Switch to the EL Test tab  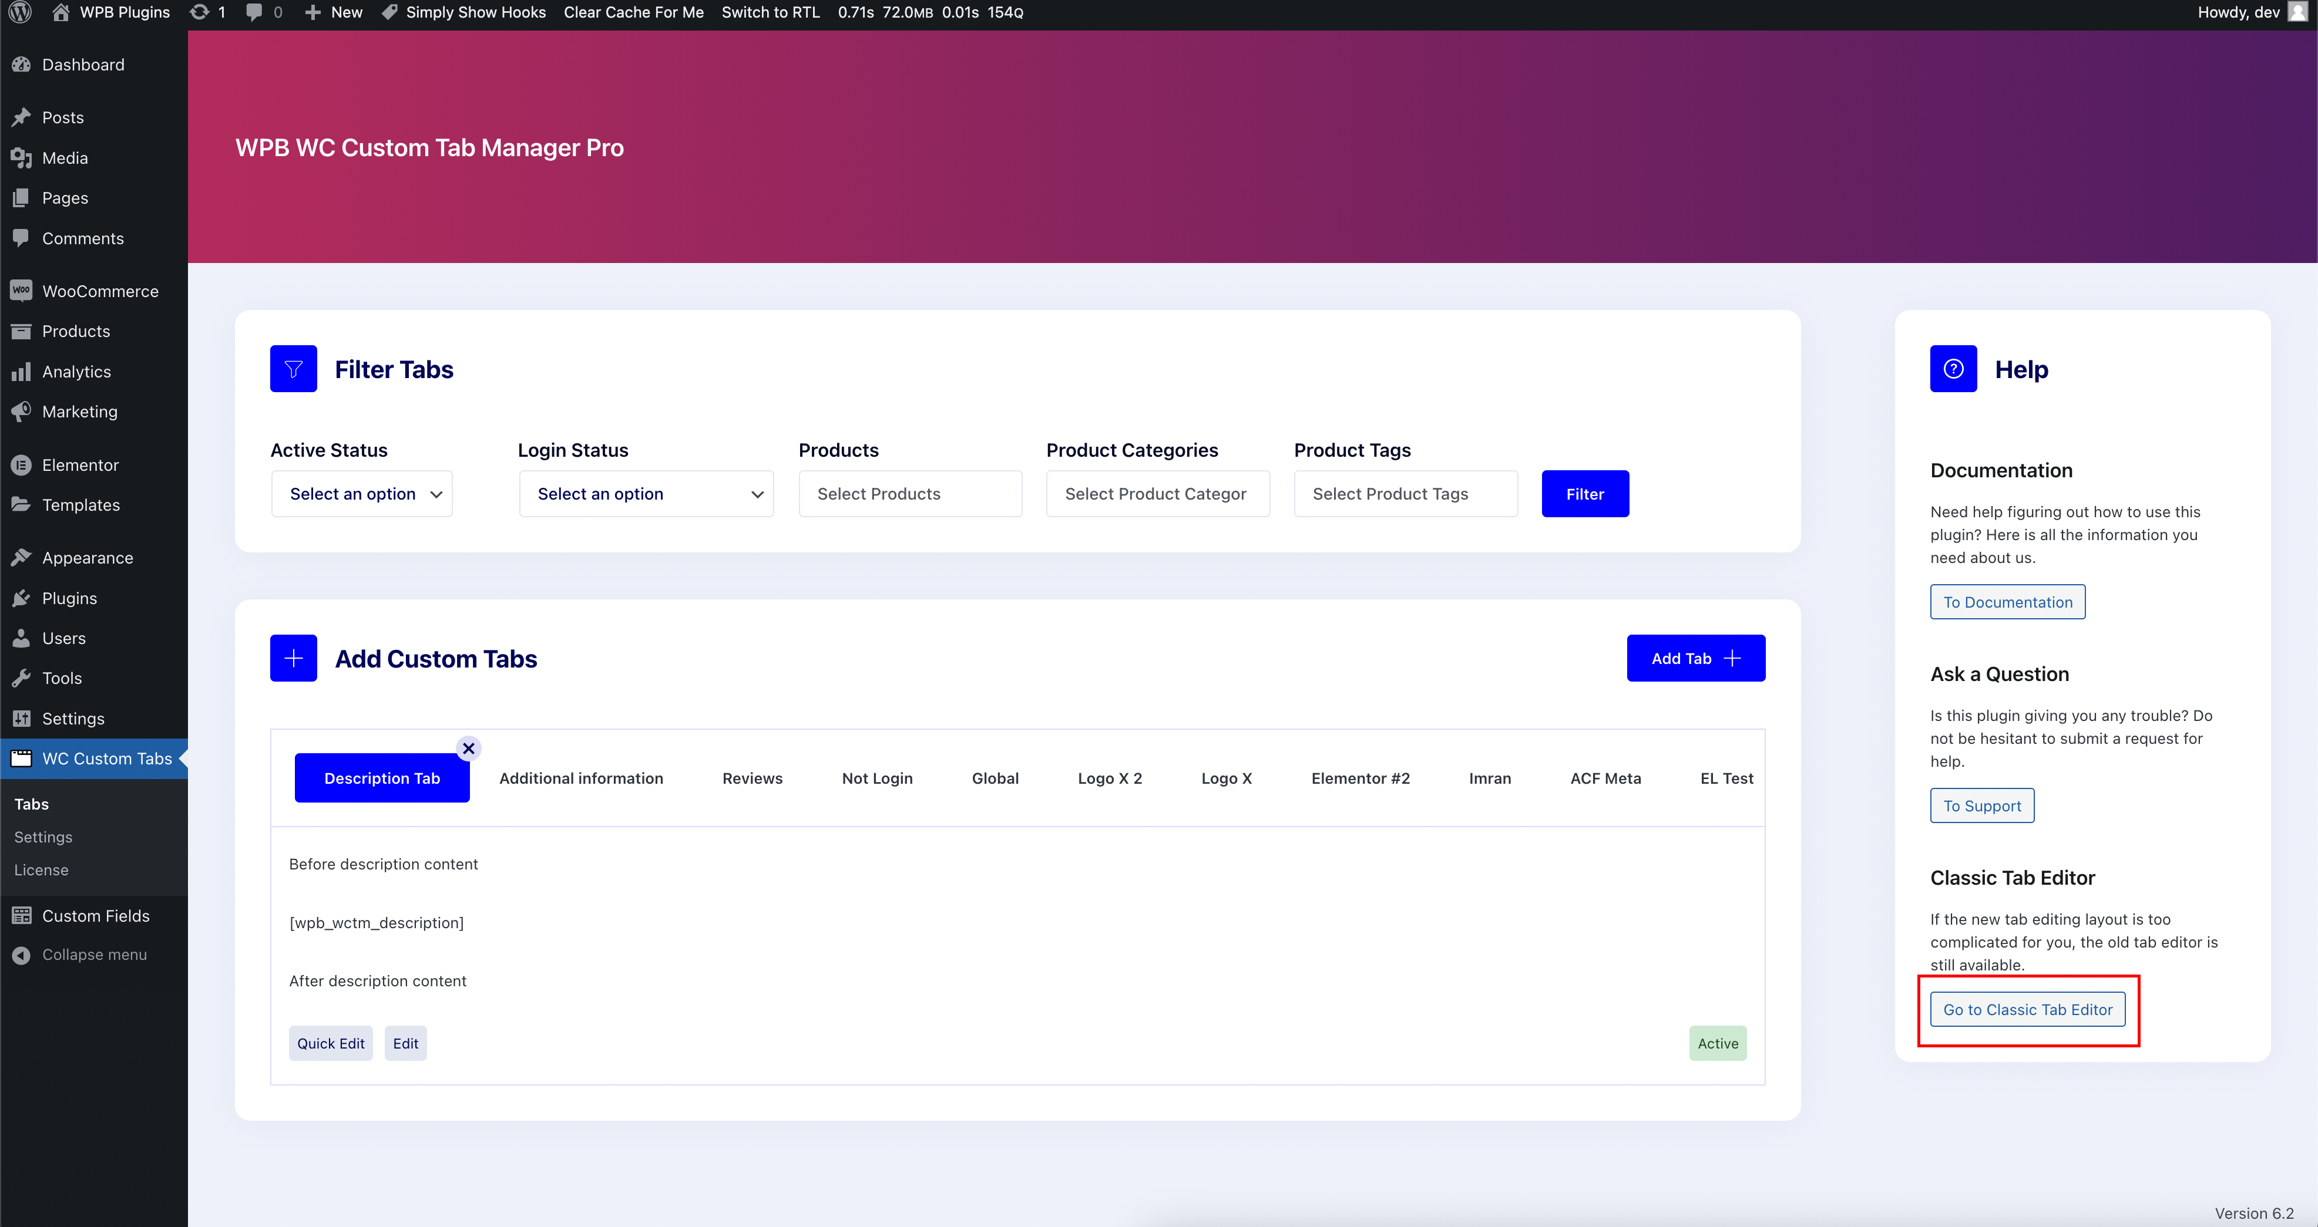(1727, 778)
